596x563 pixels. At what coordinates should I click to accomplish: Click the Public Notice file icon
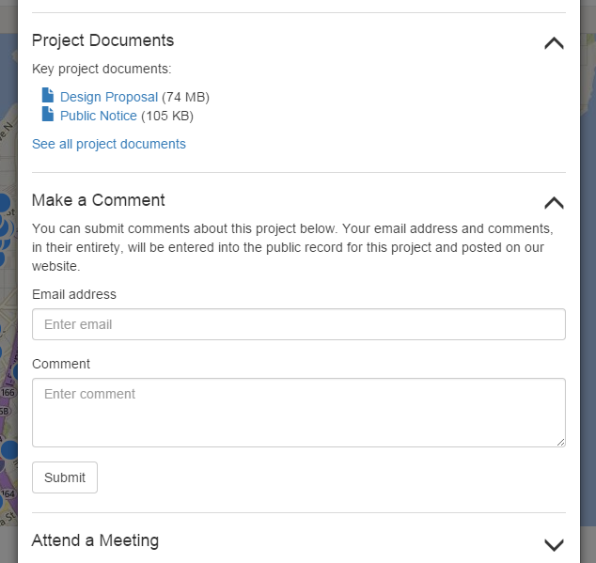pyautogui.click(x=48, y=115)
